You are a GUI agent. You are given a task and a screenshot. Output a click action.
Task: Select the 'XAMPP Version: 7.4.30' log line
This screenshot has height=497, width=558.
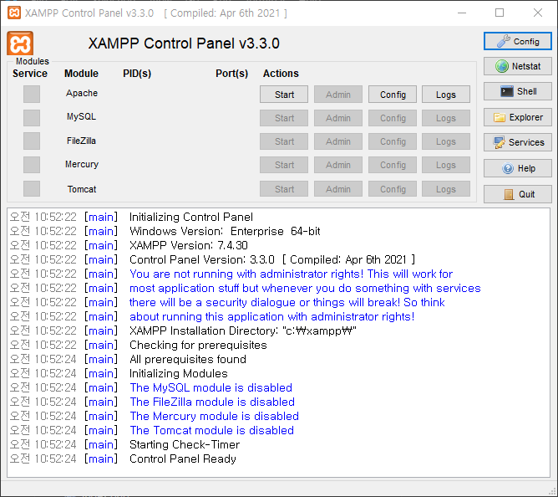pos(189,246)
